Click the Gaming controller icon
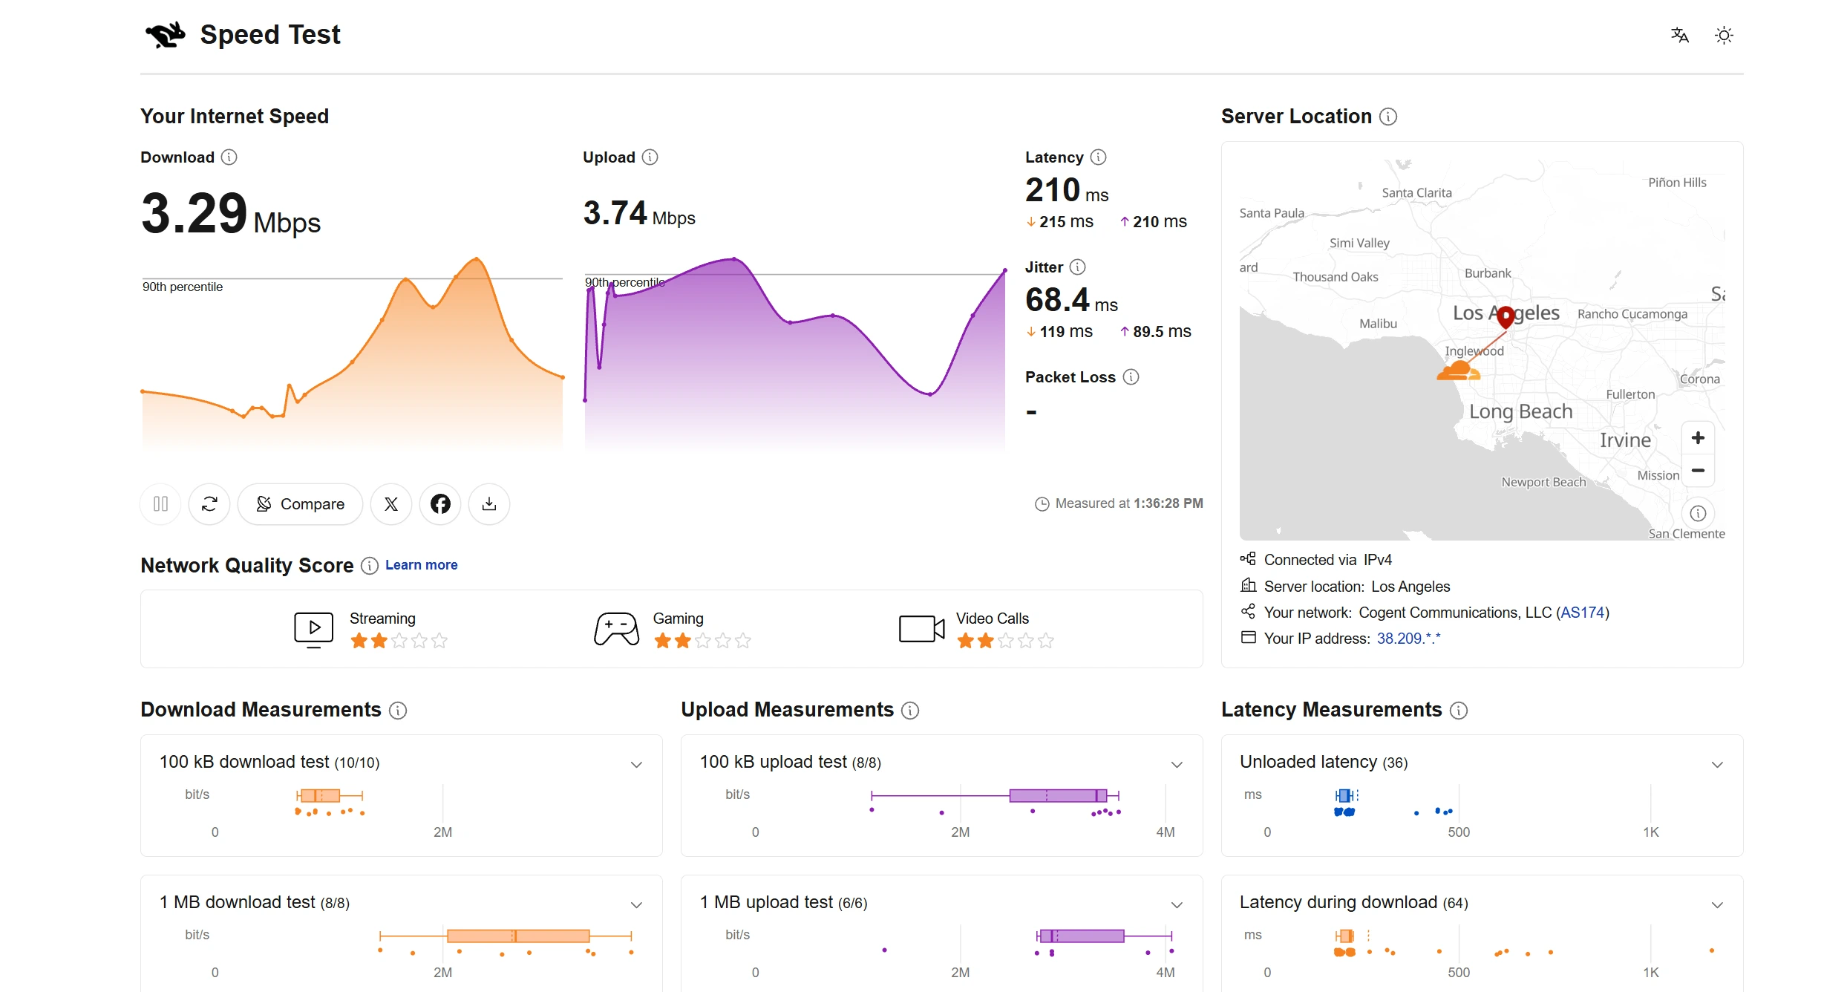This screenshot has height=992, width=1847. click(616, 629)
